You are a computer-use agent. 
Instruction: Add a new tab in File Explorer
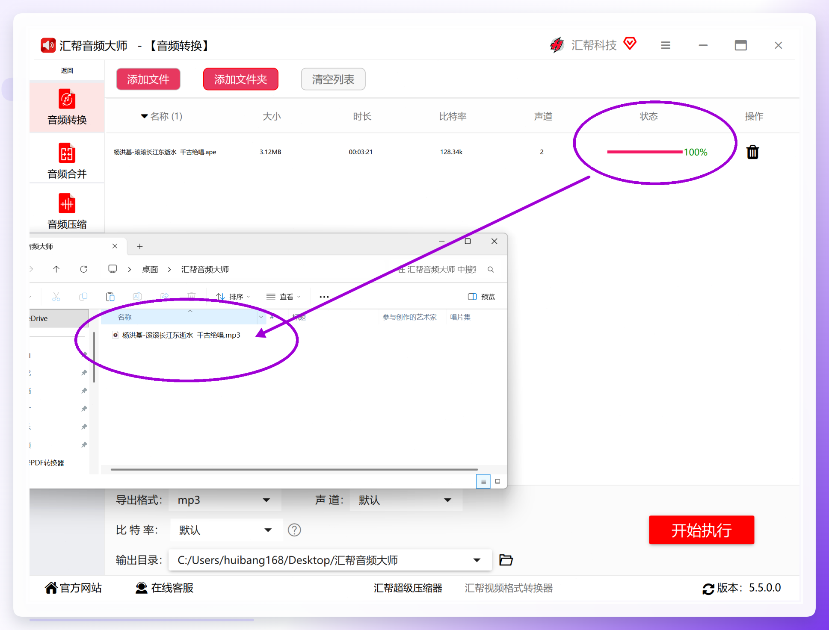click(x=140, y=246)
